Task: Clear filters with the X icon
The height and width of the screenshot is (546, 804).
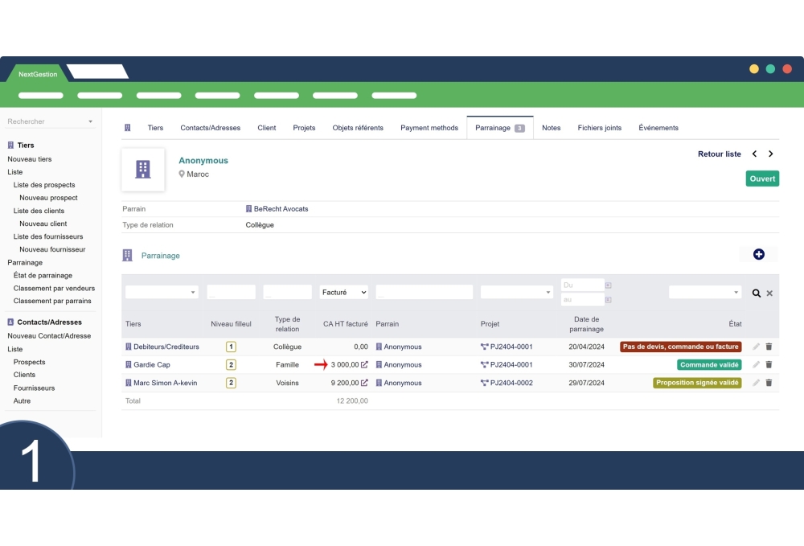Action: [769, 294]
